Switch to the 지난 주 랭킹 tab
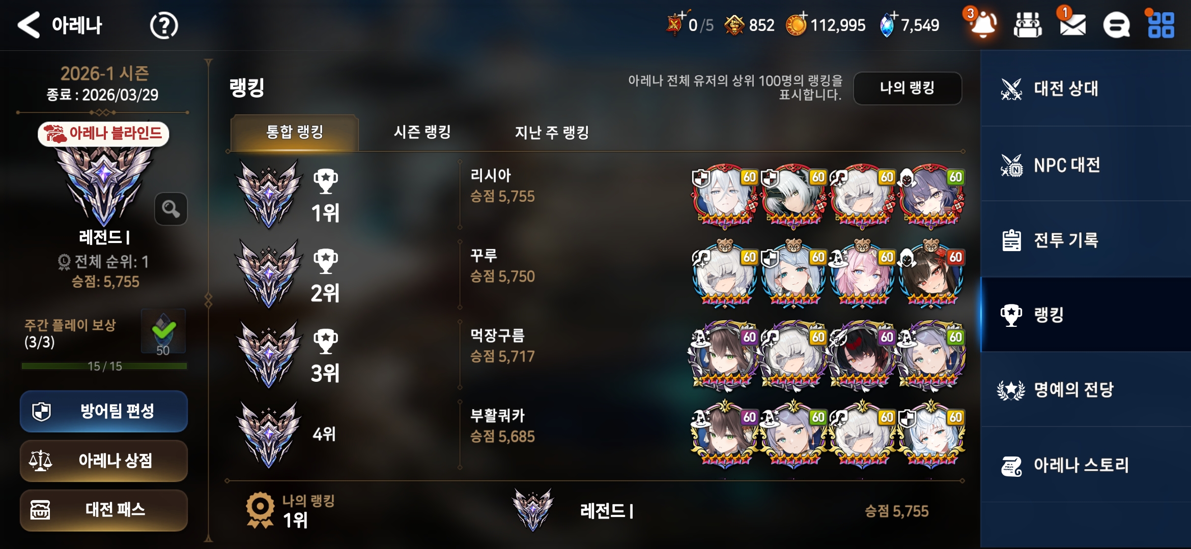 tap(552, 133)
